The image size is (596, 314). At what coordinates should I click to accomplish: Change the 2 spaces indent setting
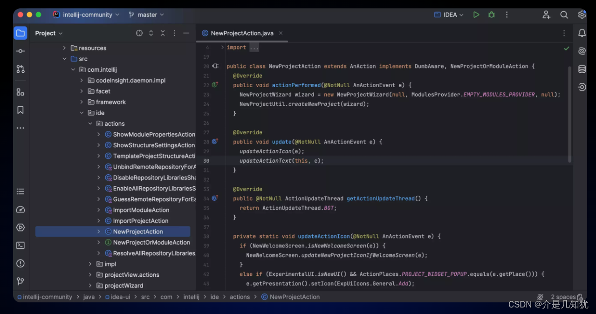tap(563, 297)
